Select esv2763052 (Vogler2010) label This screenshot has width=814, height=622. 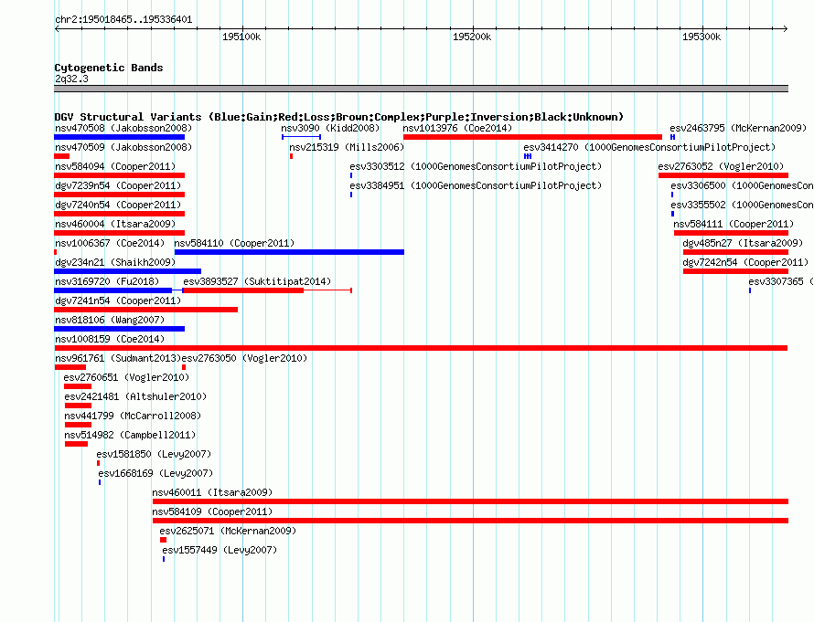pyautogui.click(x=721, y=166)
